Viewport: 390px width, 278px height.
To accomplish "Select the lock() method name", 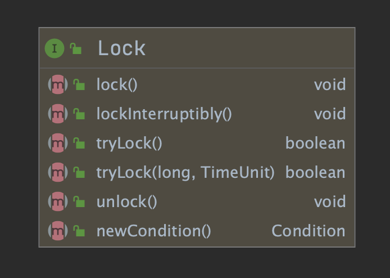I will point(117,85).
